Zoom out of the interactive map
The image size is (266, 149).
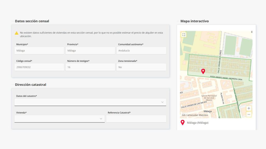pyautogui.click(x=249, y=114)
